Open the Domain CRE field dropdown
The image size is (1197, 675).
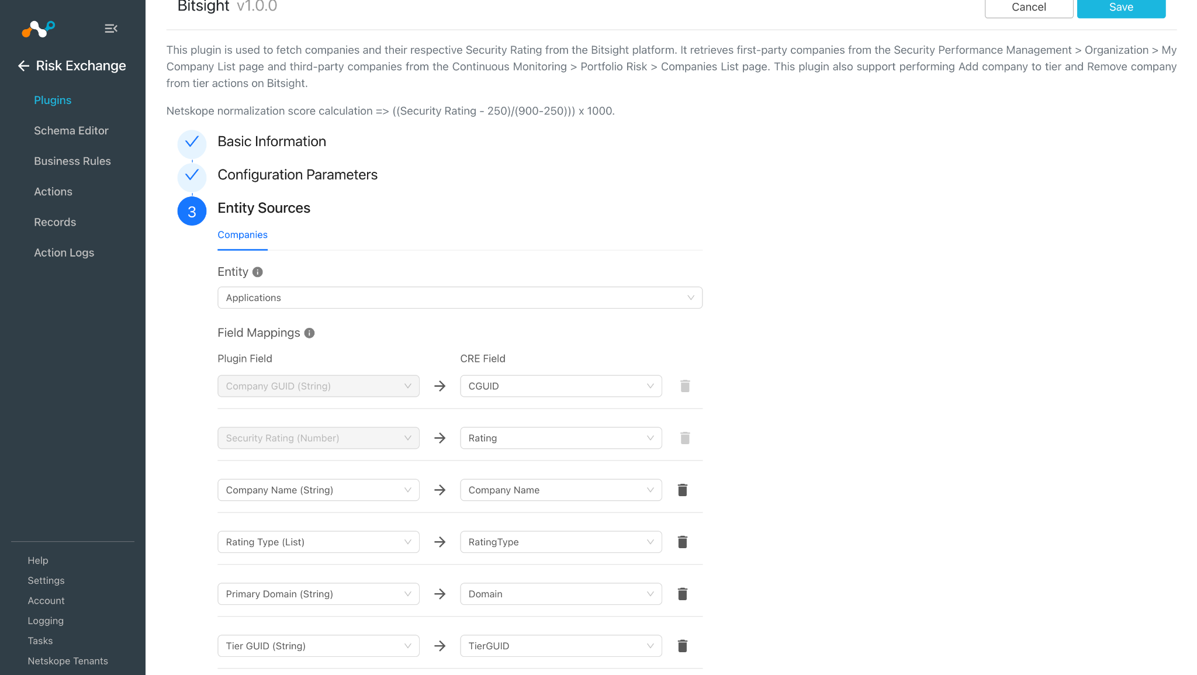tap(561, 594)
